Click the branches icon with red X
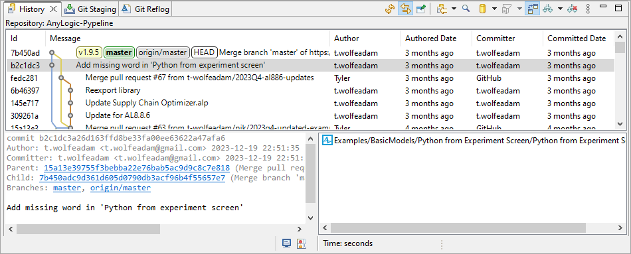This screenshot has width=631, height=254. tap(573, 9)
